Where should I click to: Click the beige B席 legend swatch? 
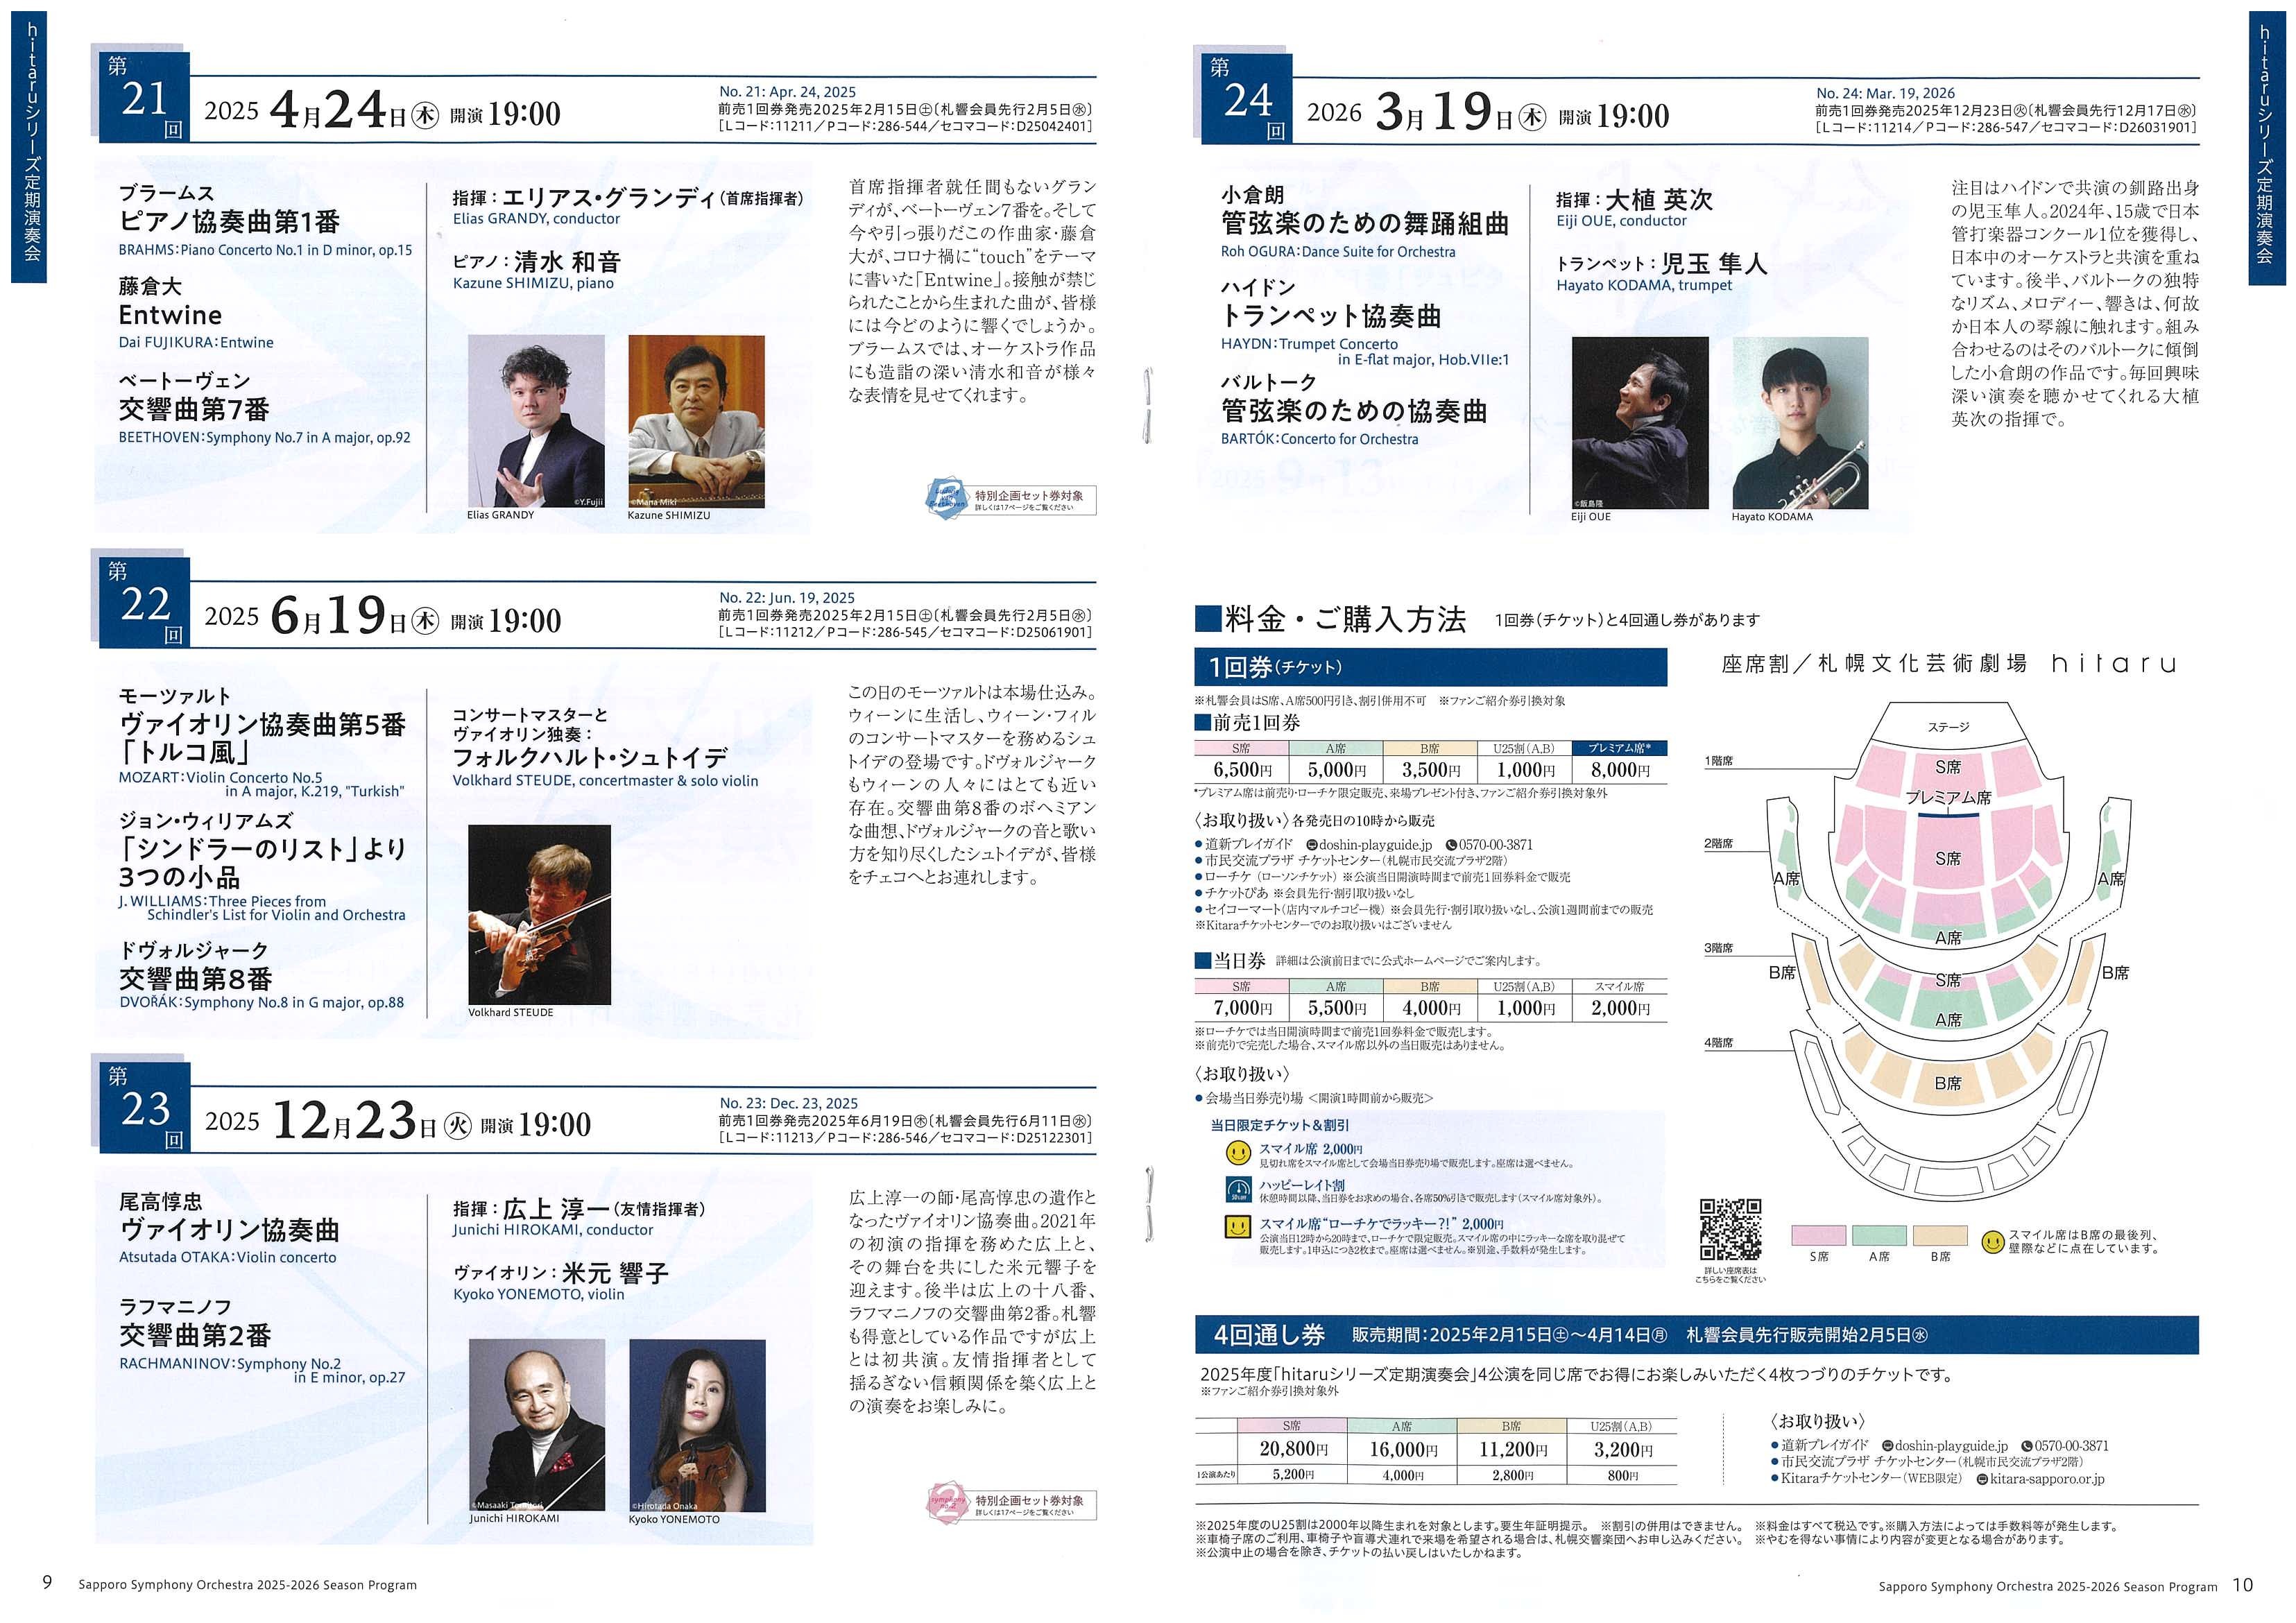[x=1940, y=1236]
